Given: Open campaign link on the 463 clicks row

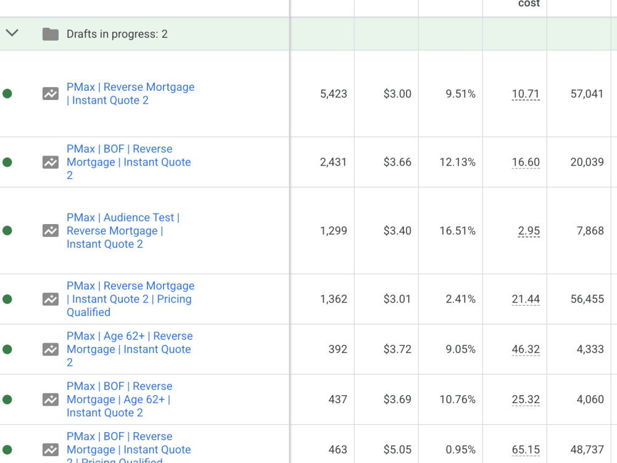Looking at the screenshot, I should [129, 449].
